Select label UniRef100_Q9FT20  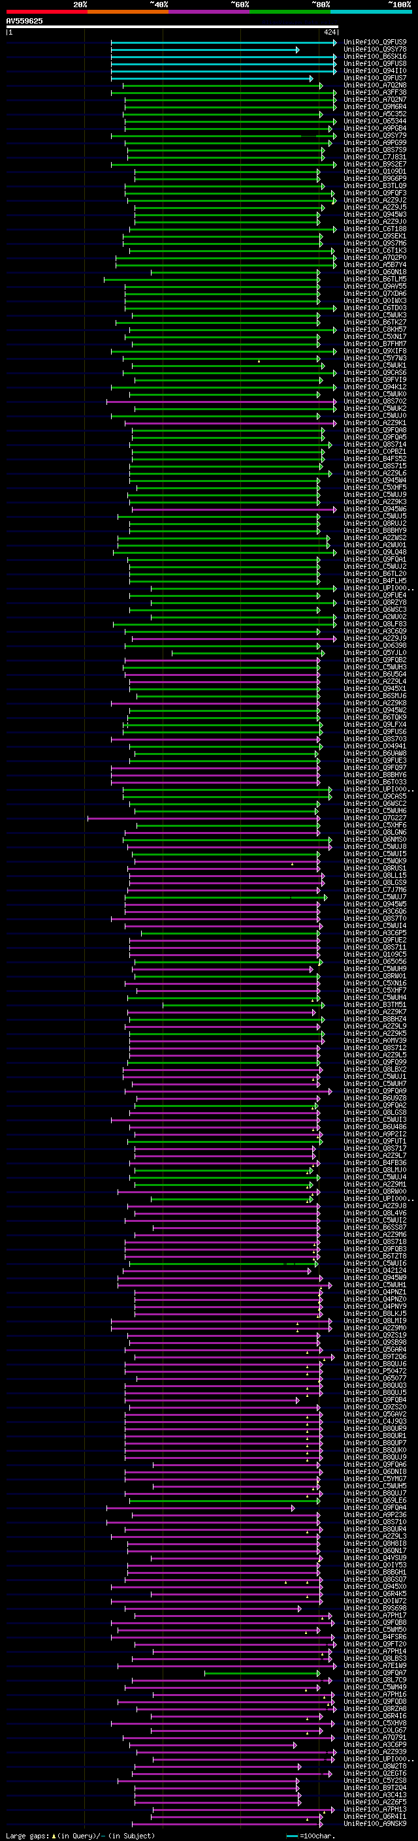(x=375, y=1644)
